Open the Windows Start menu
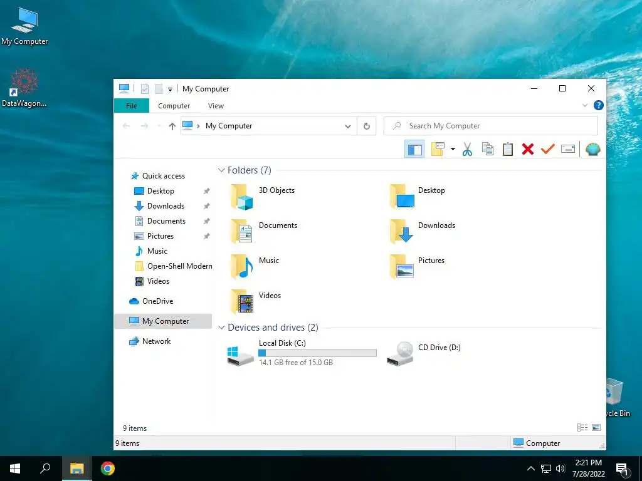Image resolution: width=642 pixels, height=481 pixels. [x=15, y=468]
